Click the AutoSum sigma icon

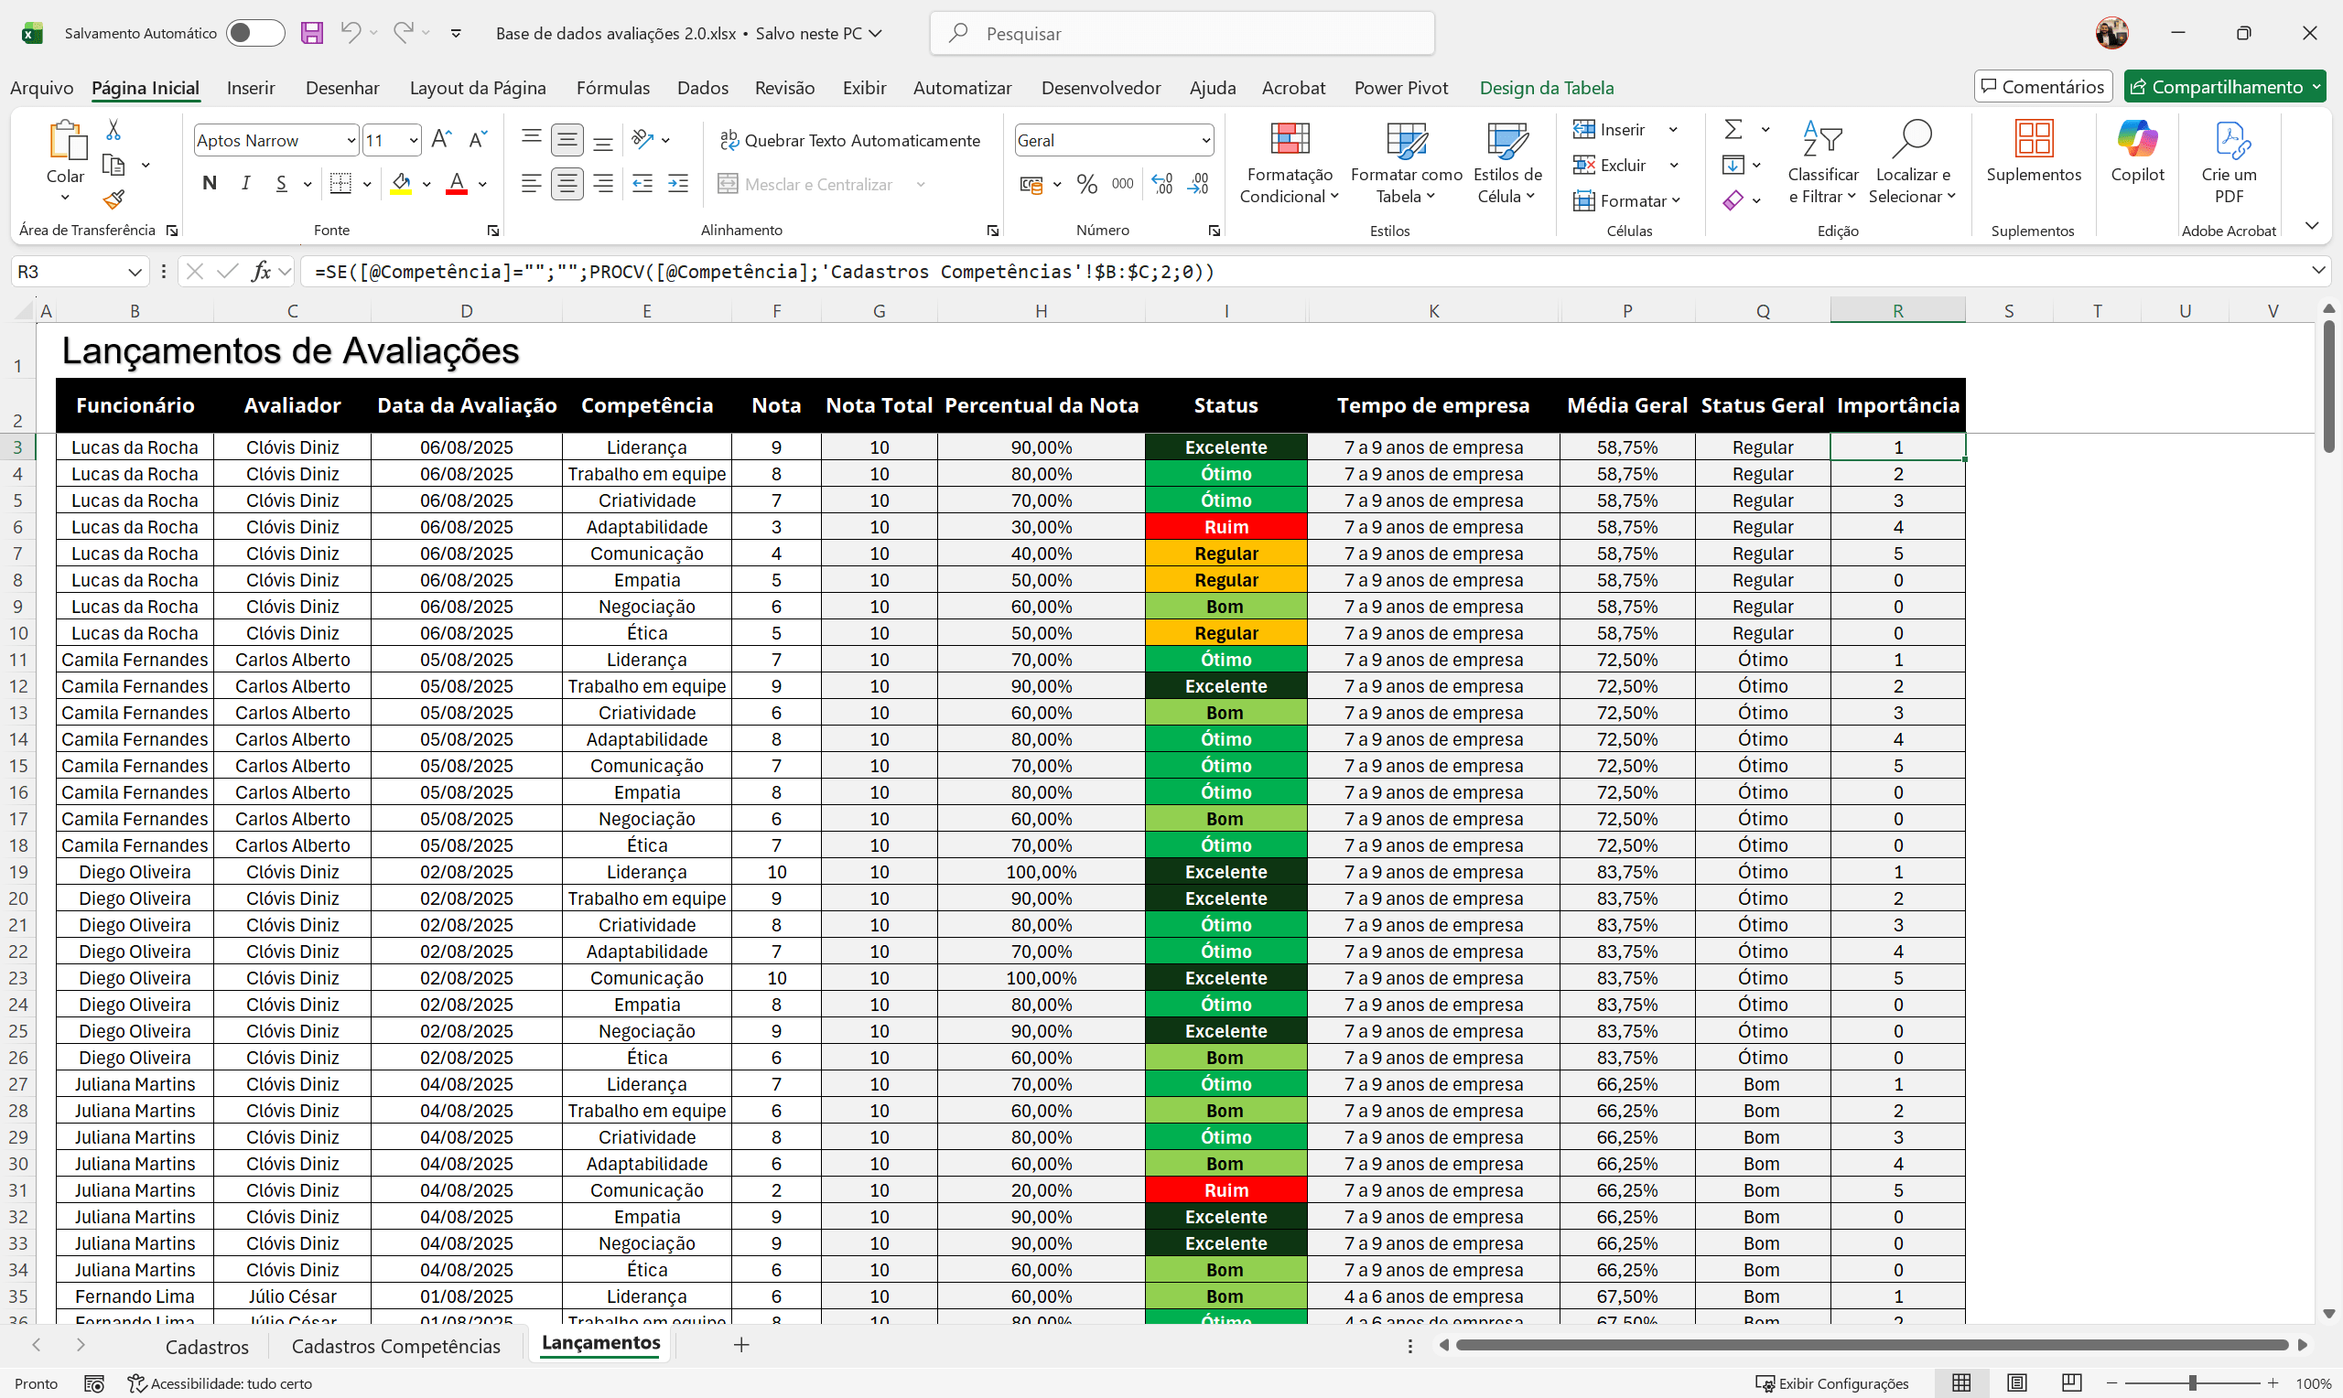1733,129
